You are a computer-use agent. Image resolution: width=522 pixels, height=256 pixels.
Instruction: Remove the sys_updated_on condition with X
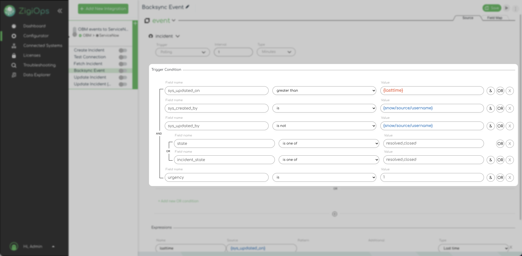pyautogui.click(x=509, y=91)
